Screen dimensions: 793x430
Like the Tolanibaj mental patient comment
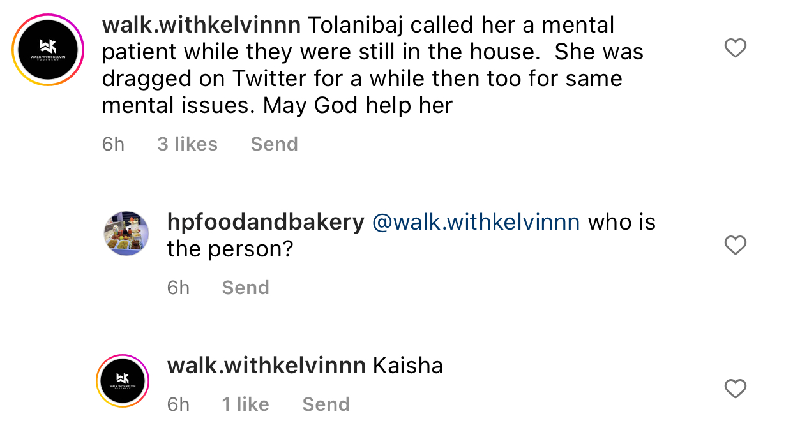click(736, 48)
